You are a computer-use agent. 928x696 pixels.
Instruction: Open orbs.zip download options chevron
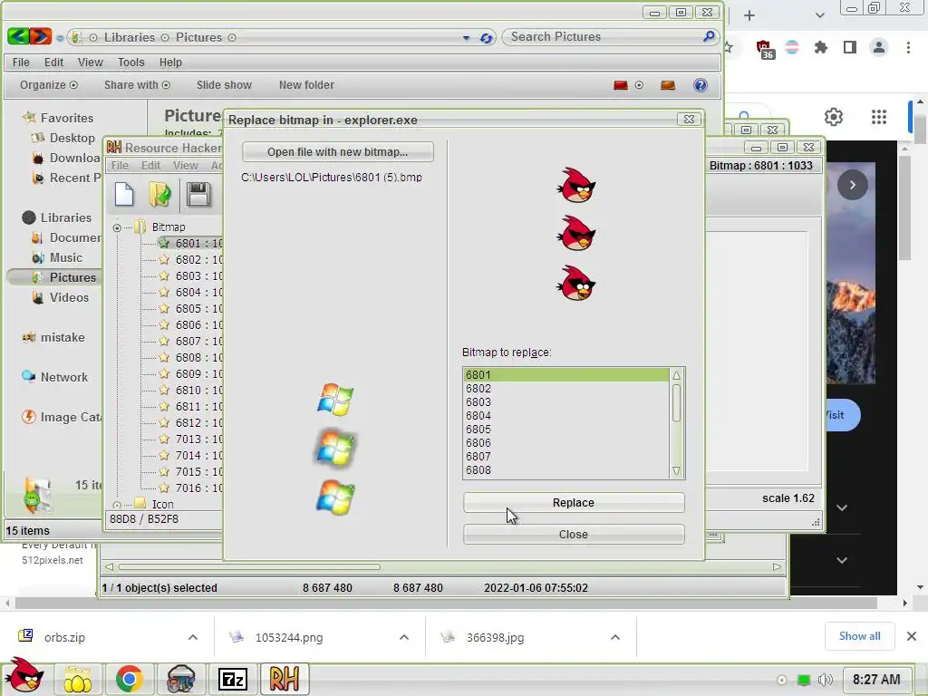(x=193, y=637)
